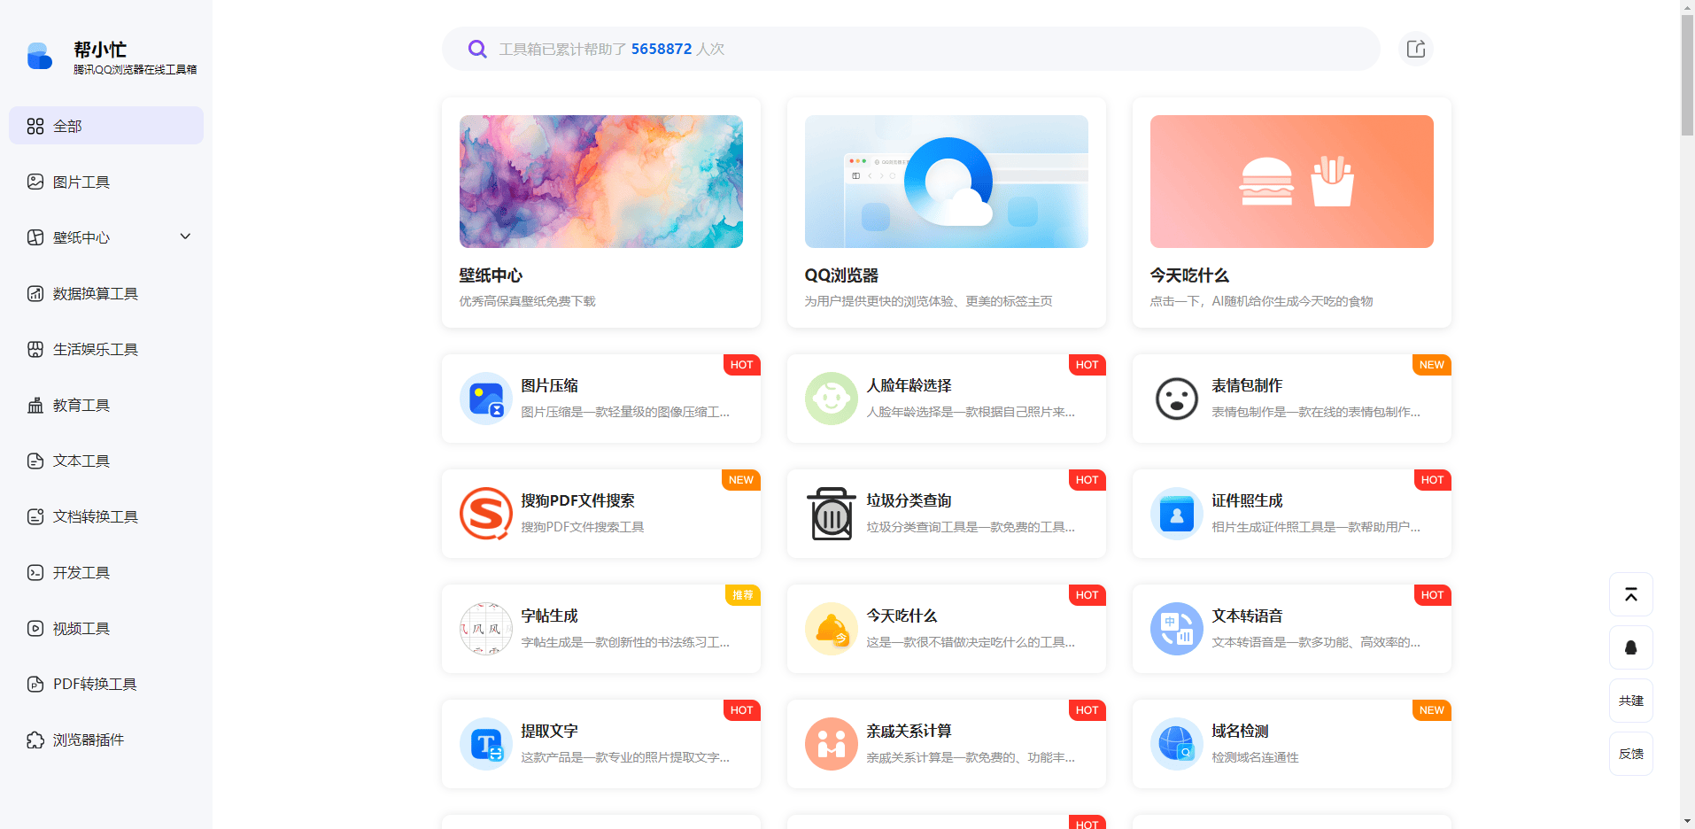The width and height of the screenshot is (1695, 829).
Task: Click the 数据换算工具 sidebar icon
Action: pos(35,293)
